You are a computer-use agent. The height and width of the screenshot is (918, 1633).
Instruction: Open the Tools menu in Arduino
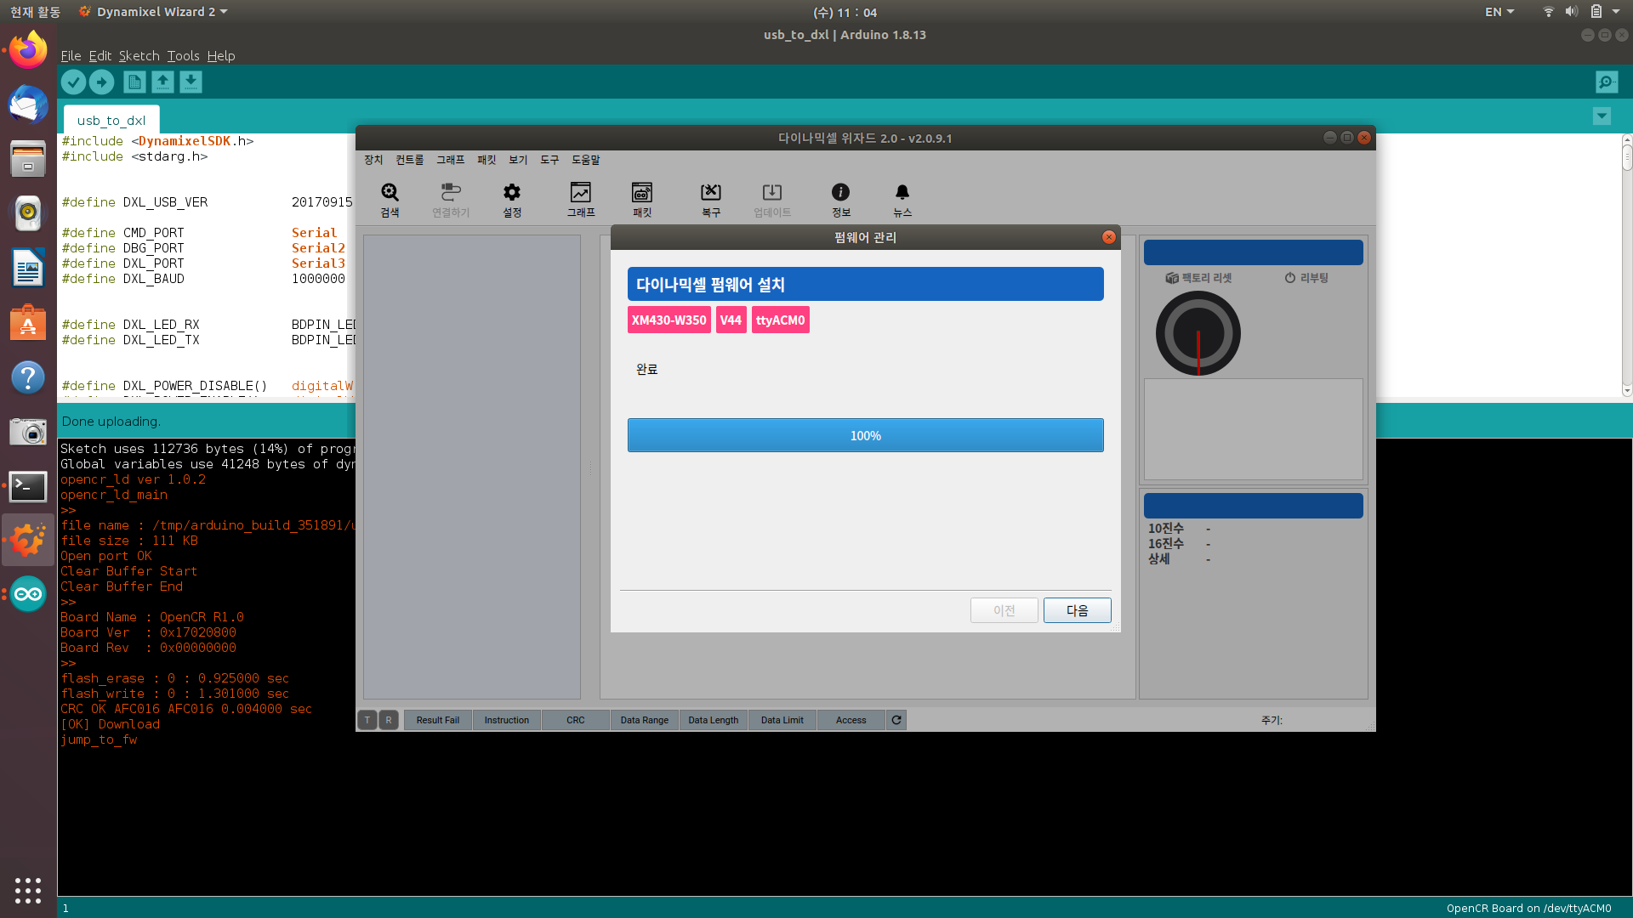click(183, 56)
